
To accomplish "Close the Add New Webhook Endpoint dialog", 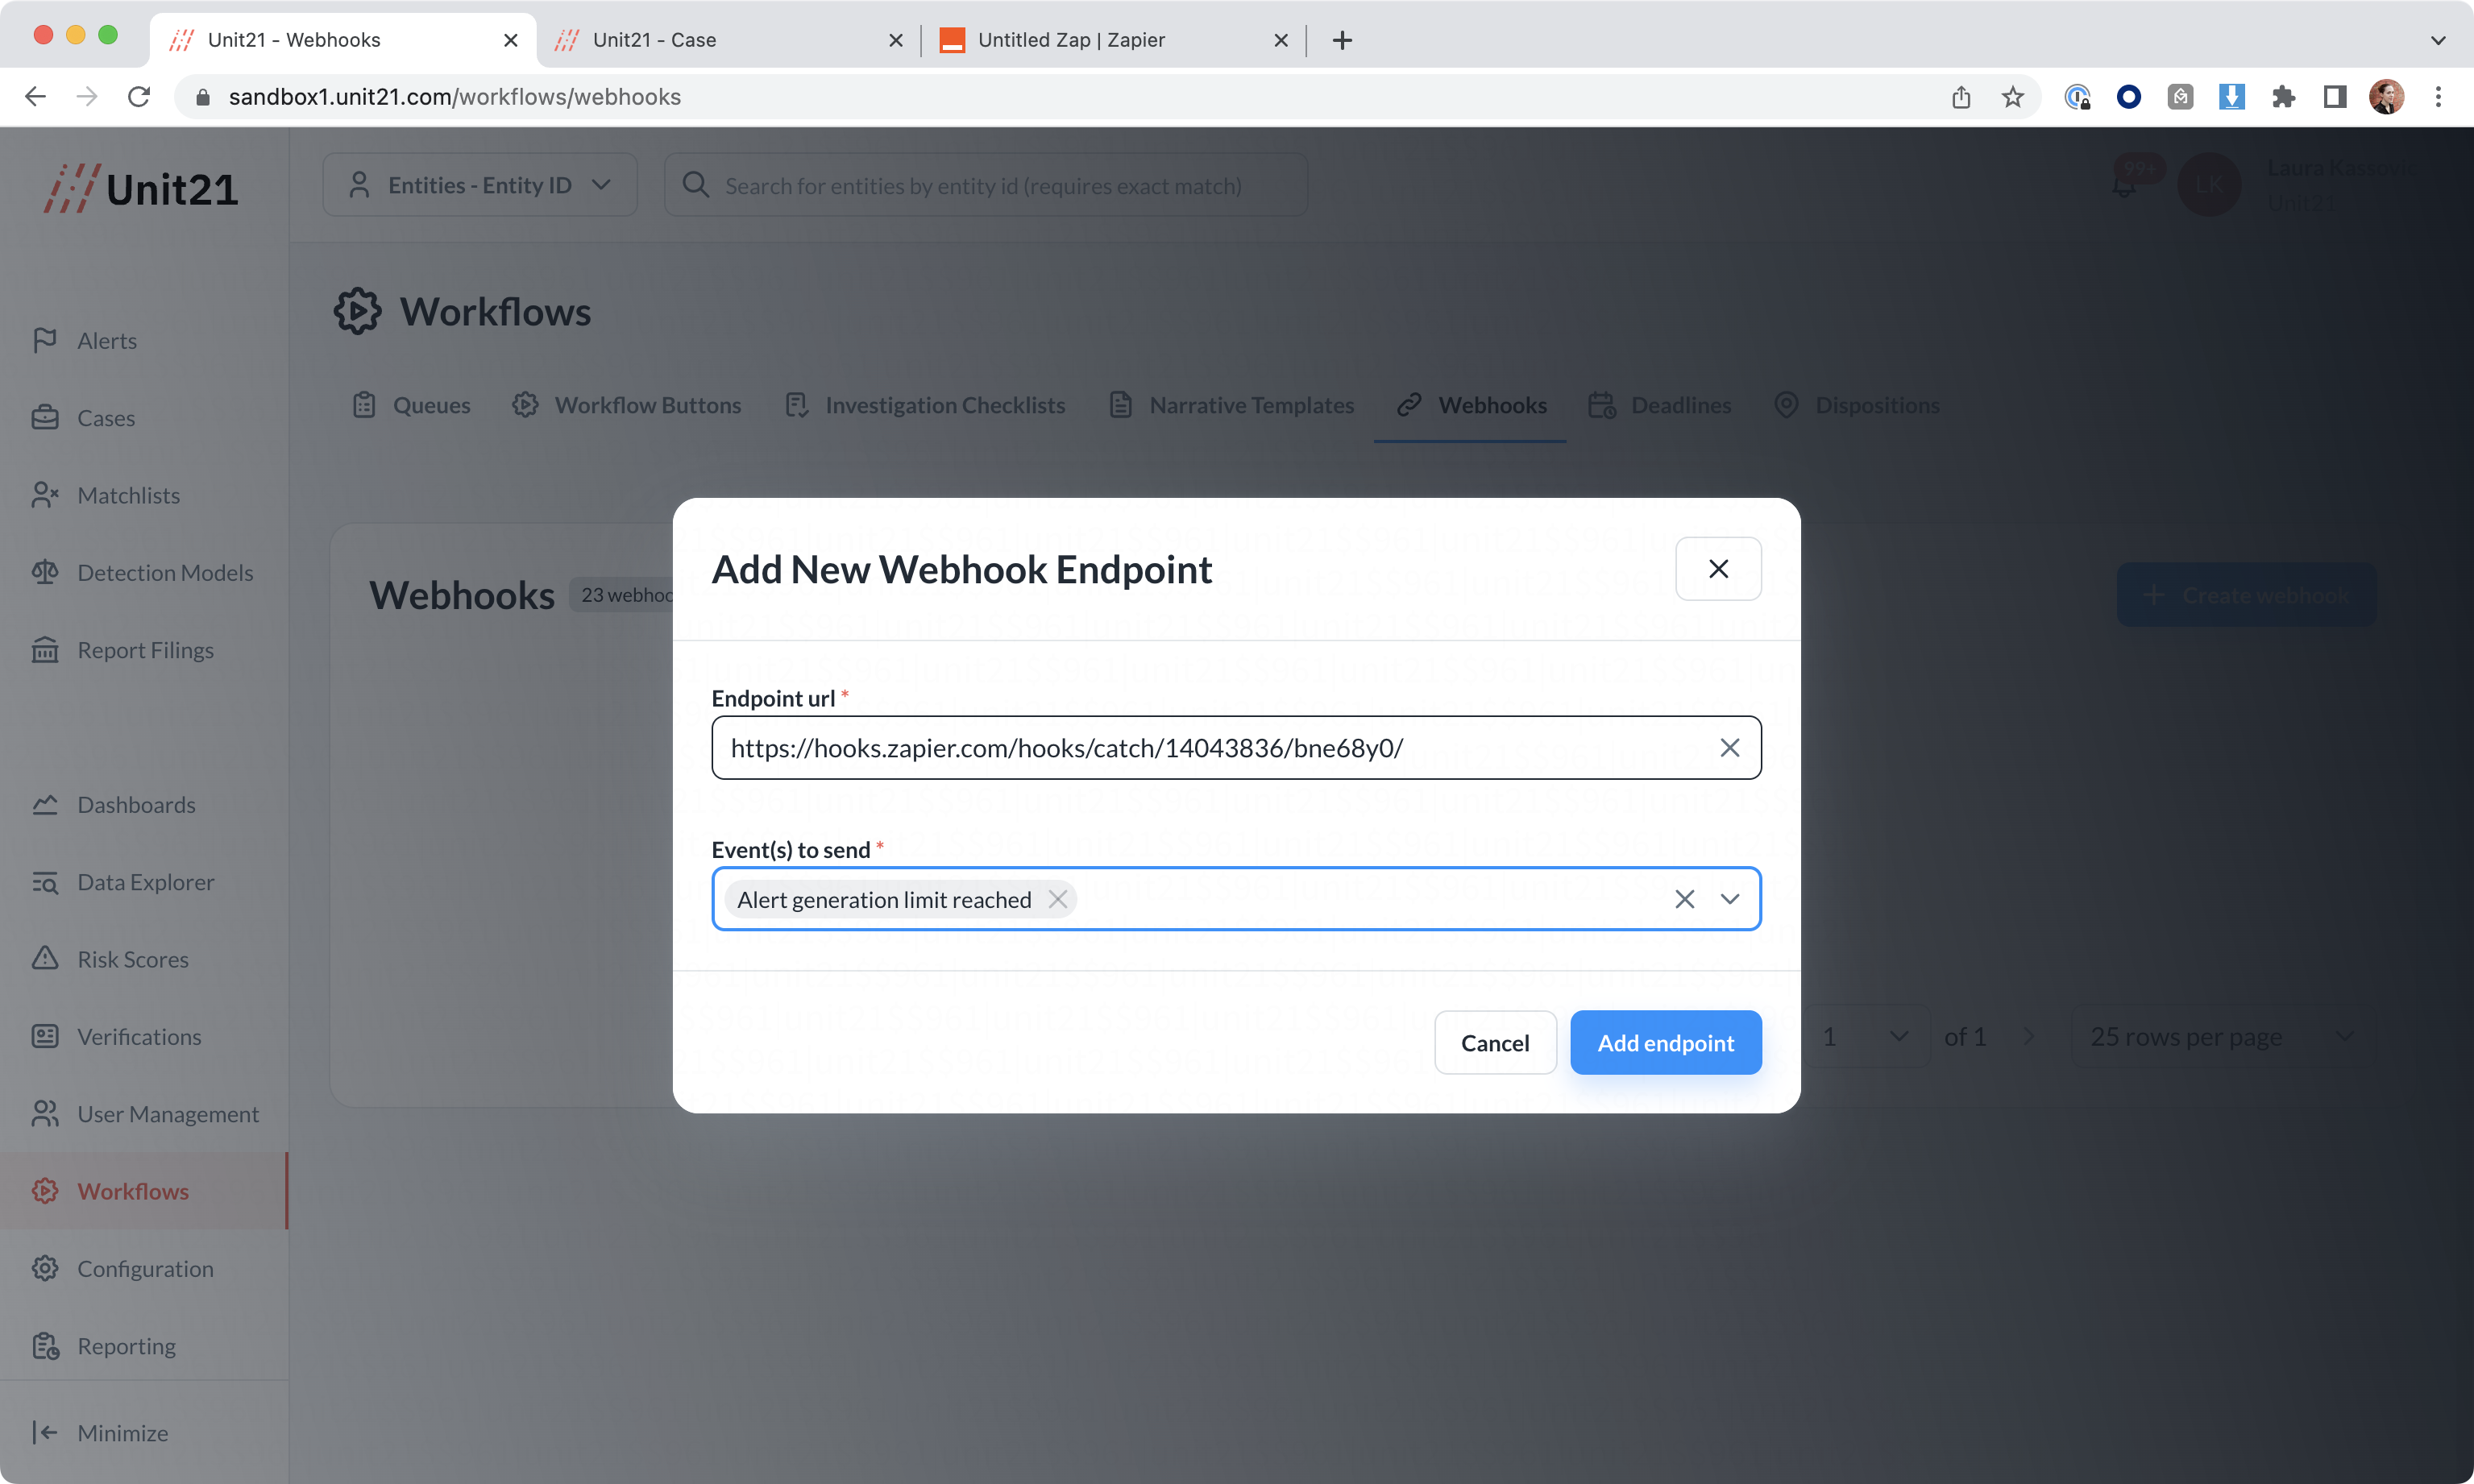I will click(1718, 569).
